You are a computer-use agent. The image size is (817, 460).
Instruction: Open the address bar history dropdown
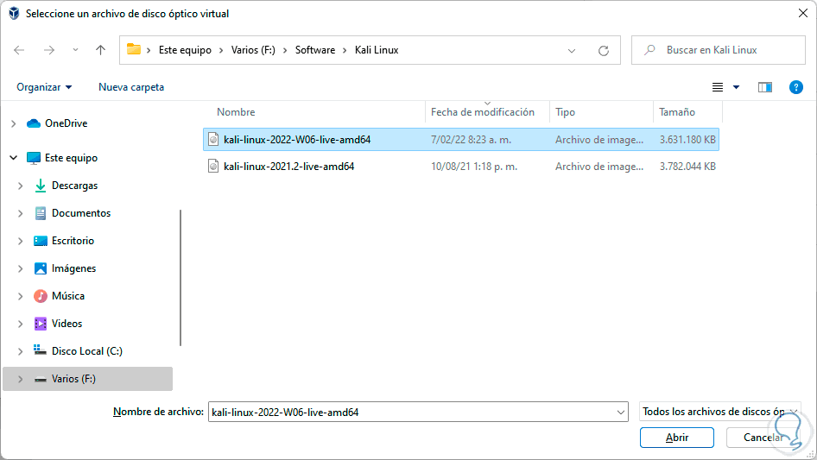[x=572, y=50]
